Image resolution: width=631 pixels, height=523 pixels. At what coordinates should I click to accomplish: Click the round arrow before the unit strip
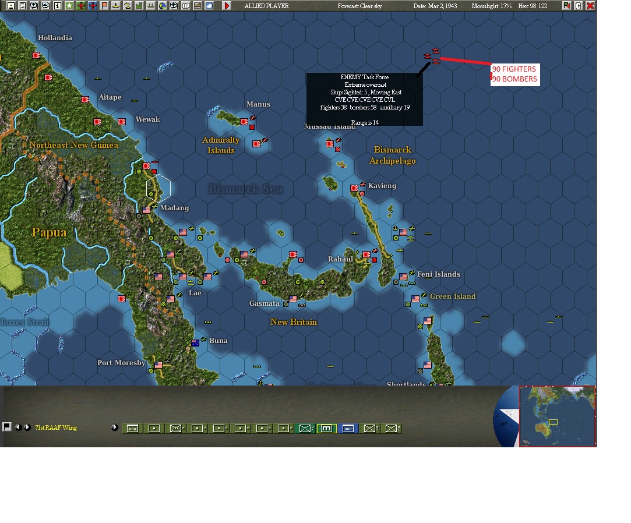[115, 427]
